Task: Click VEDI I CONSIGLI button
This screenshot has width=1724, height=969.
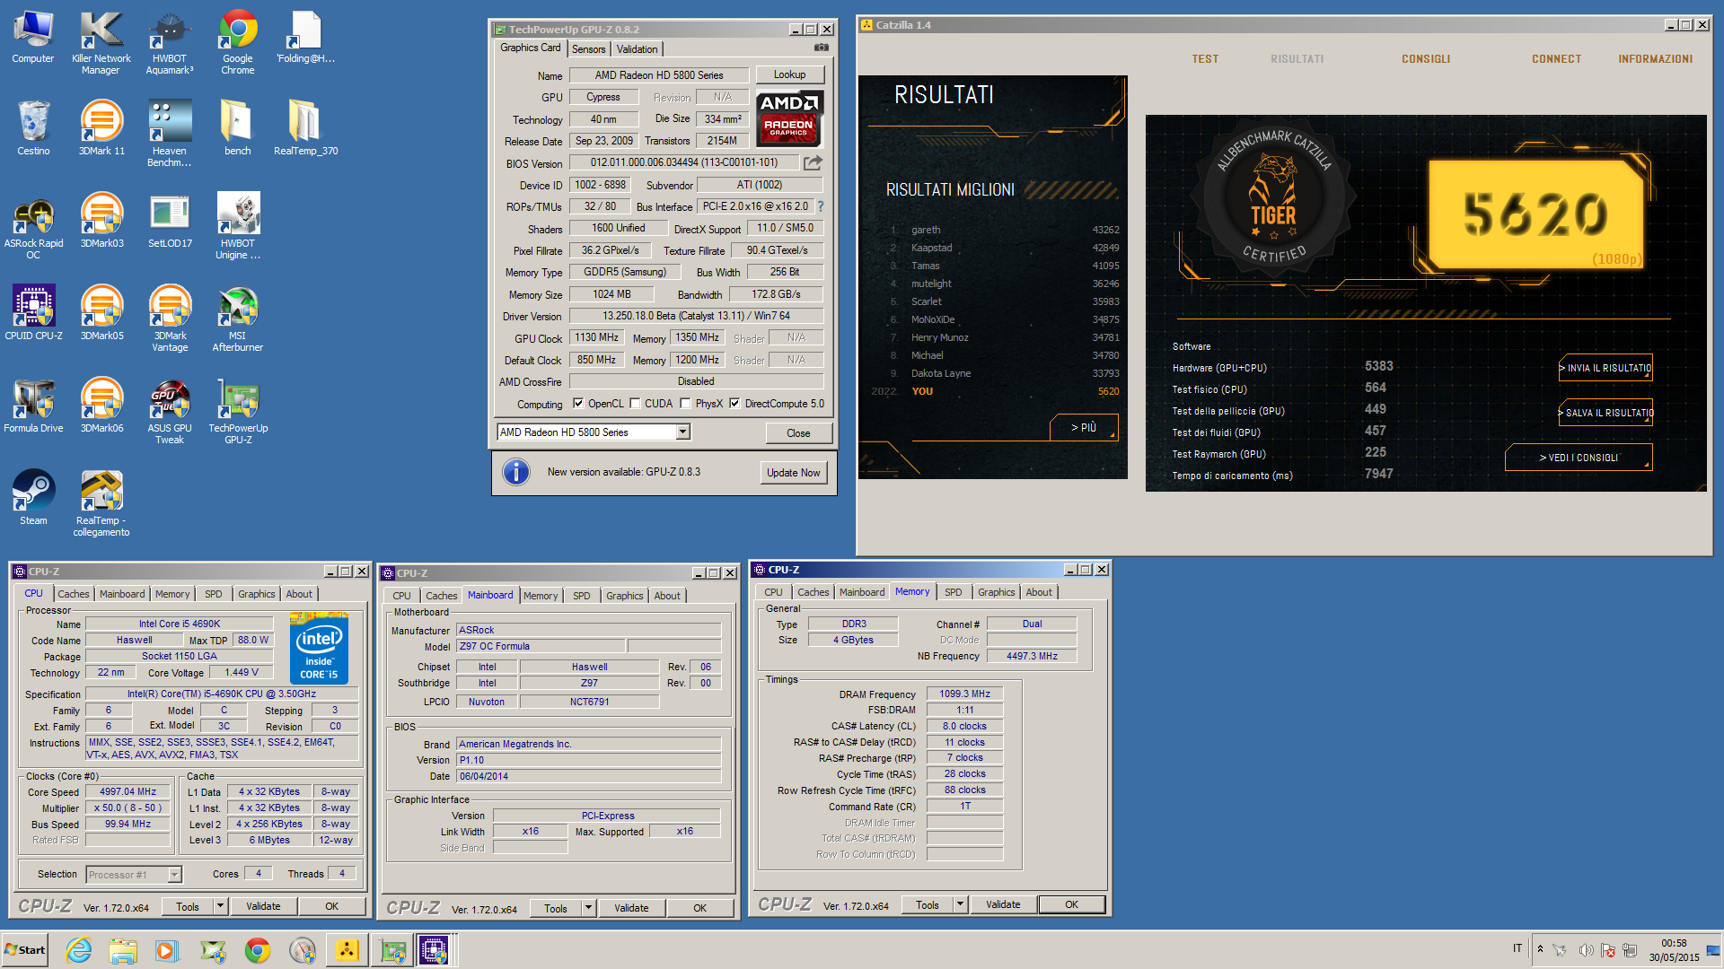Action: 1579,458
